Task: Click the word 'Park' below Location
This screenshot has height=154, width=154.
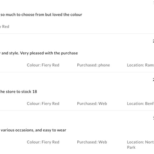Action: pyautogui.click(x=131, y=147)
